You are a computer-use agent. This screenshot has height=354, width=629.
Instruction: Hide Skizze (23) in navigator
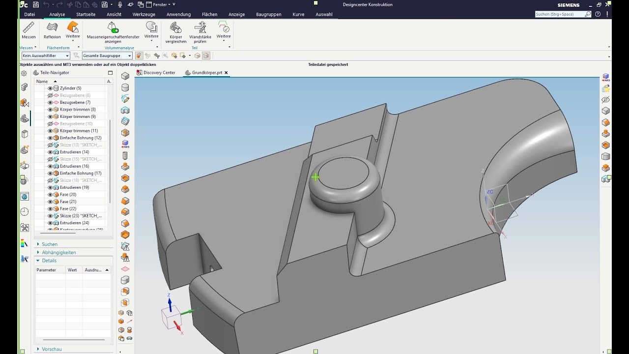point(50,216)
